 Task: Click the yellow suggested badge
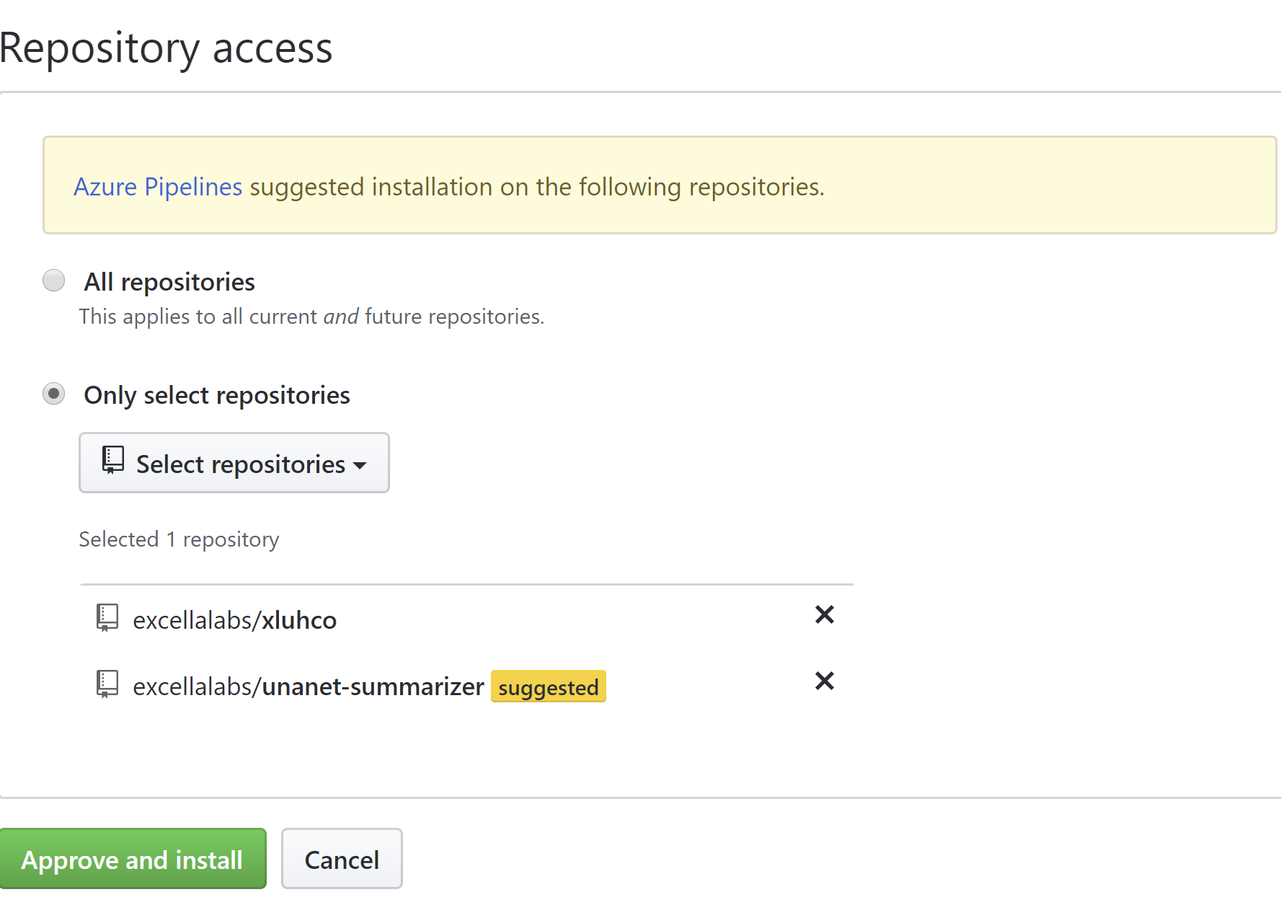pos(548,686)
